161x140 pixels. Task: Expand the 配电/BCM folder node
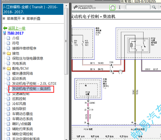[4, 68]
